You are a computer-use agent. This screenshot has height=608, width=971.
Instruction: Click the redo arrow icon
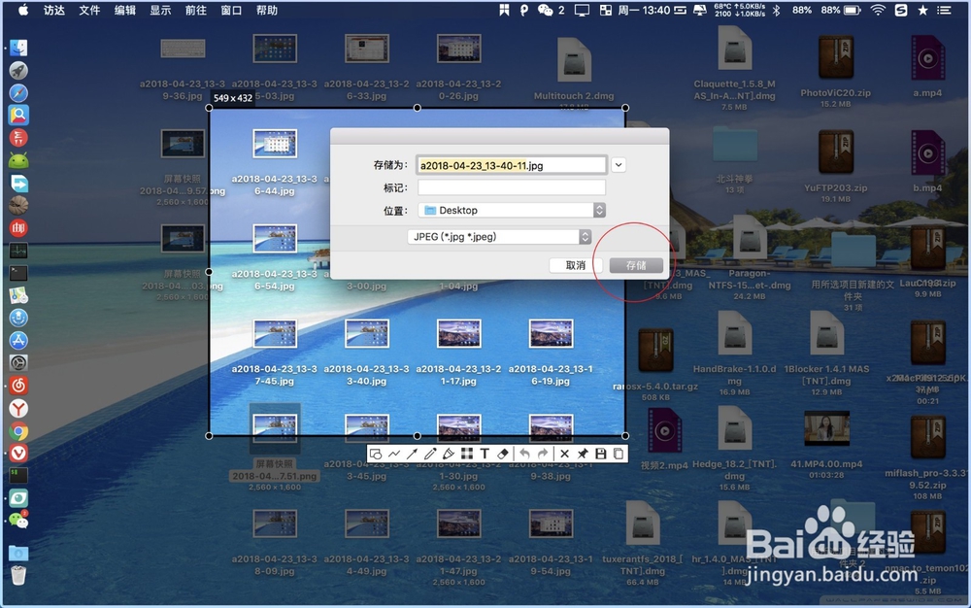tap(542, 453)
